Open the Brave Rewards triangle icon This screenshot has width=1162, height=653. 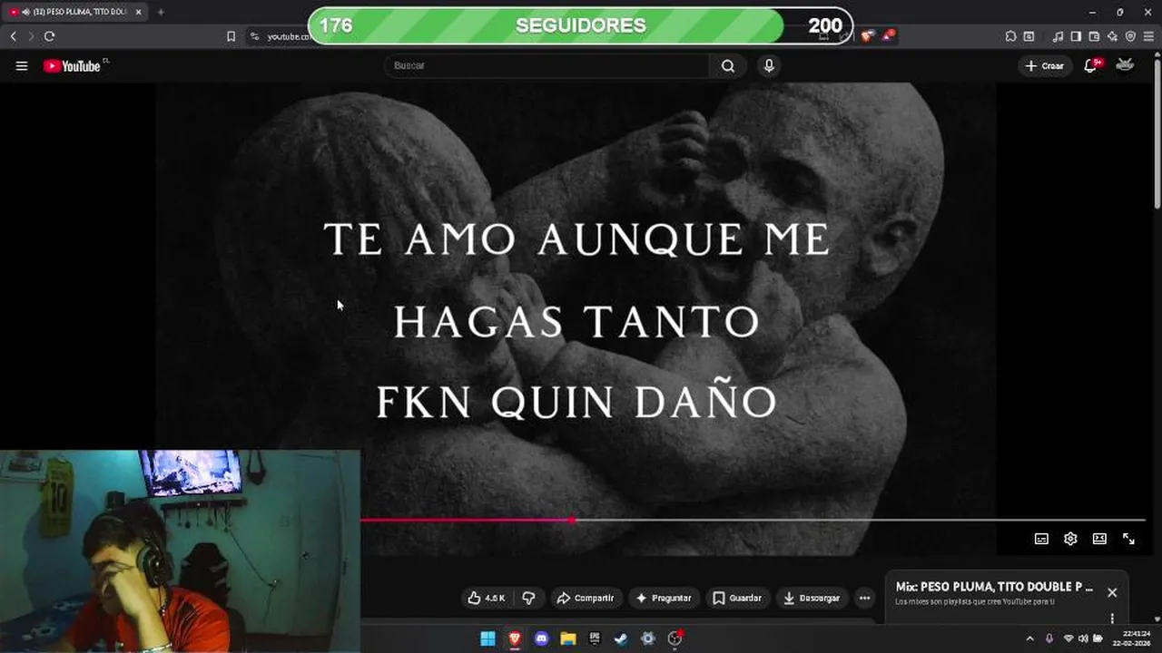pos(889,36)
